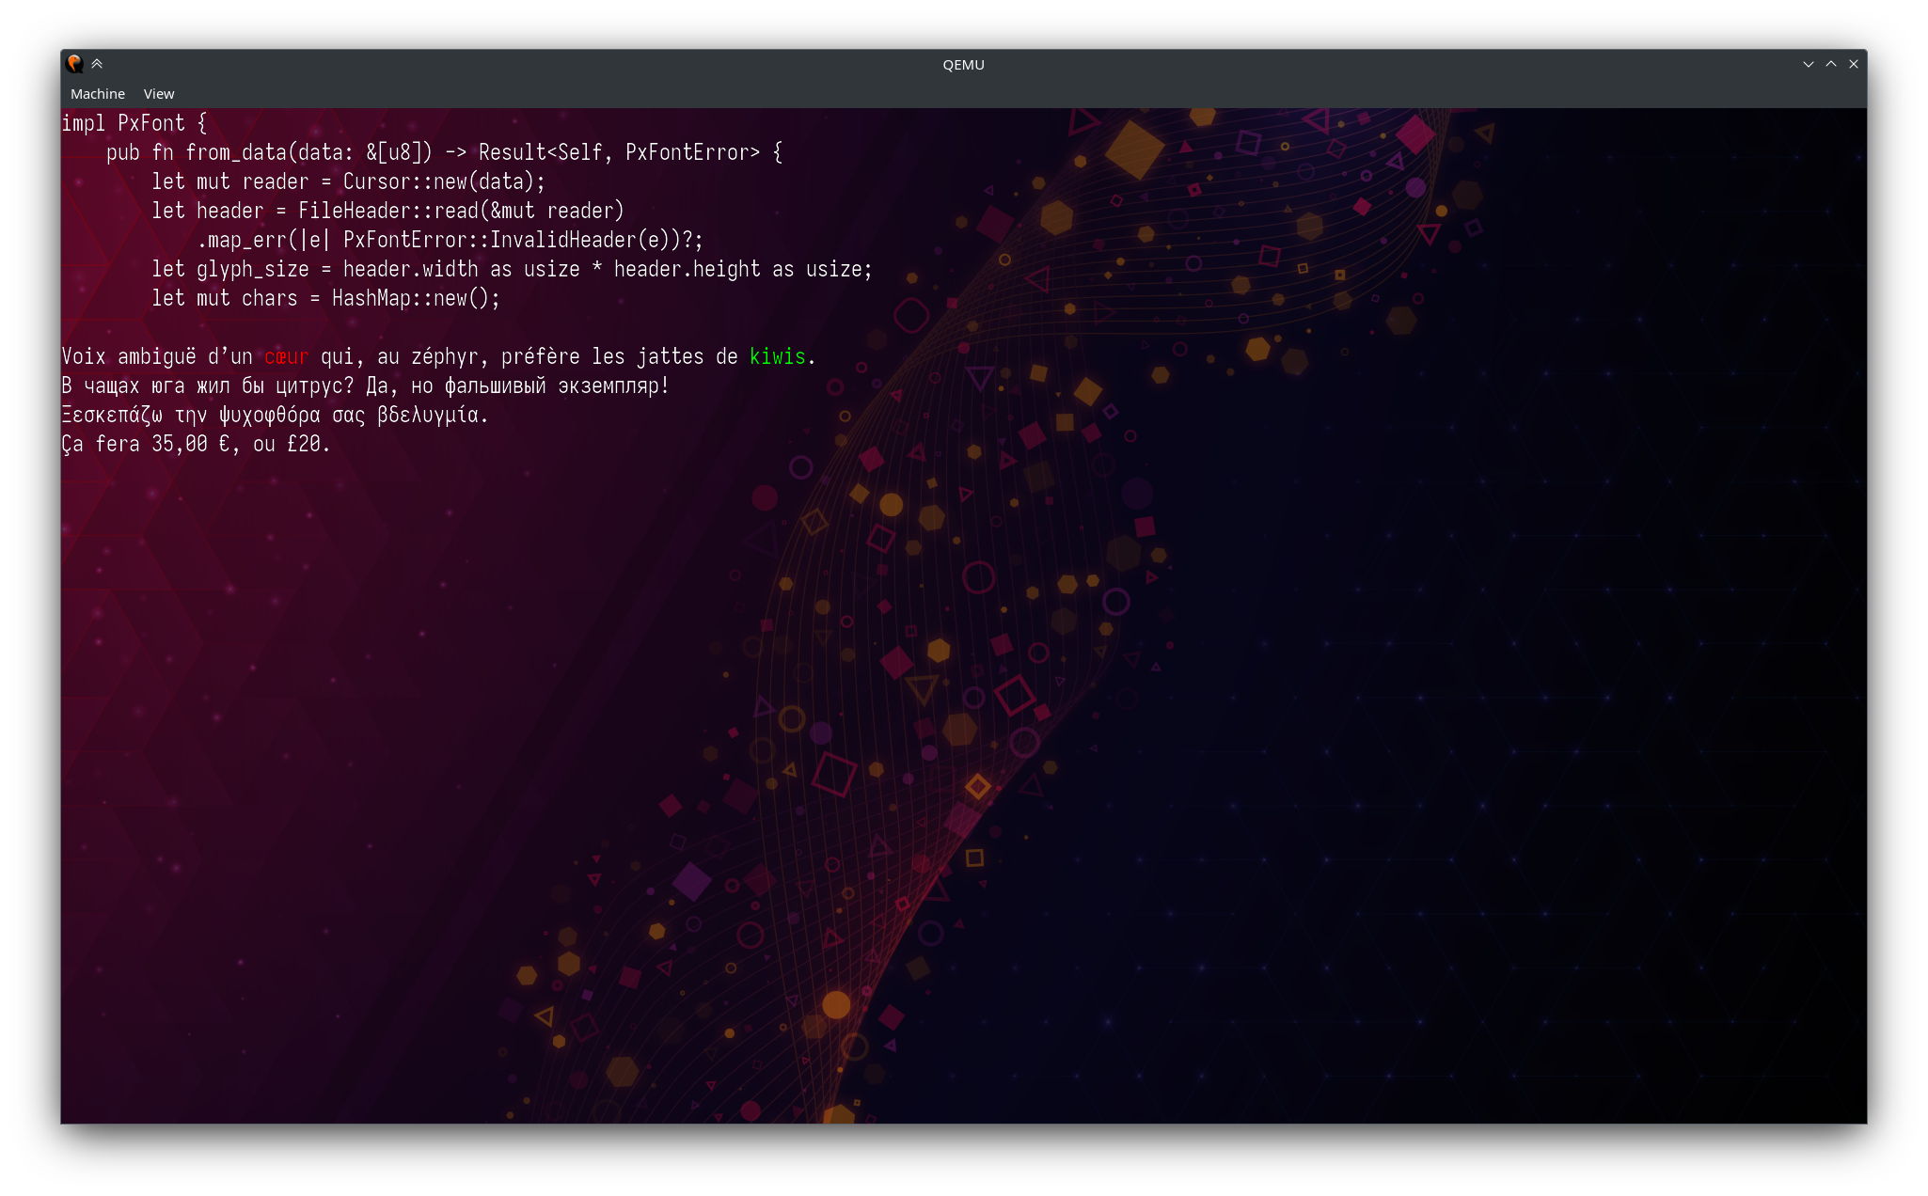Click "Cursor::new(data);" in the code
Screen dimensions: 1928x1196
point(444,181)
